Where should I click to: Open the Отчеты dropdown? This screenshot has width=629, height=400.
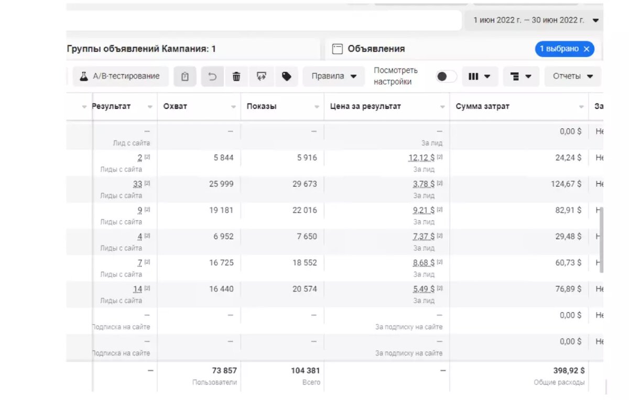(573, 76)
